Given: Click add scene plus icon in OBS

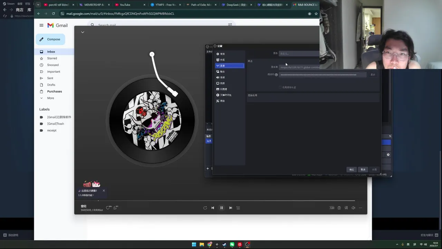Looking at the screenshot, I should pos(208,168).
